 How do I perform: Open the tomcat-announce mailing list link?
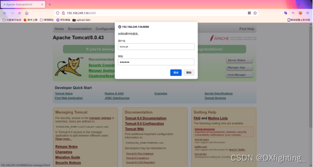click(204, 129)
